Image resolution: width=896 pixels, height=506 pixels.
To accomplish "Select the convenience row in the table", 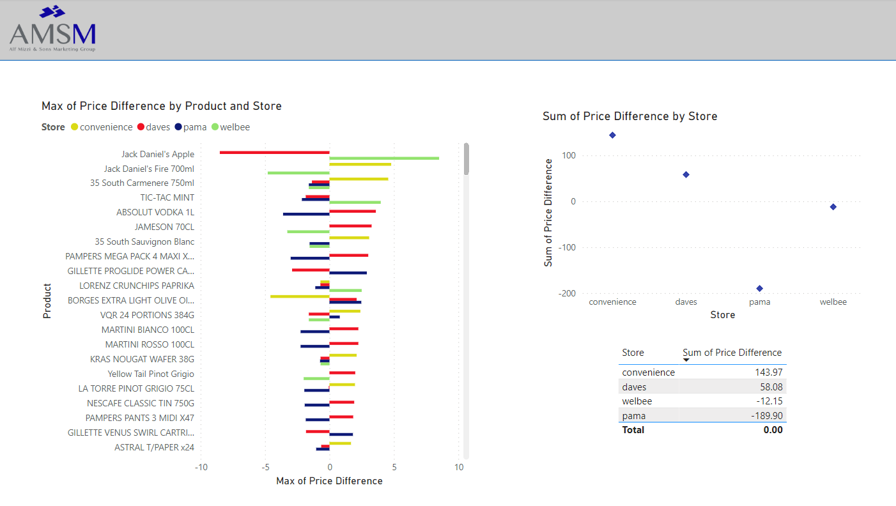I will click(x=703, y=372).
